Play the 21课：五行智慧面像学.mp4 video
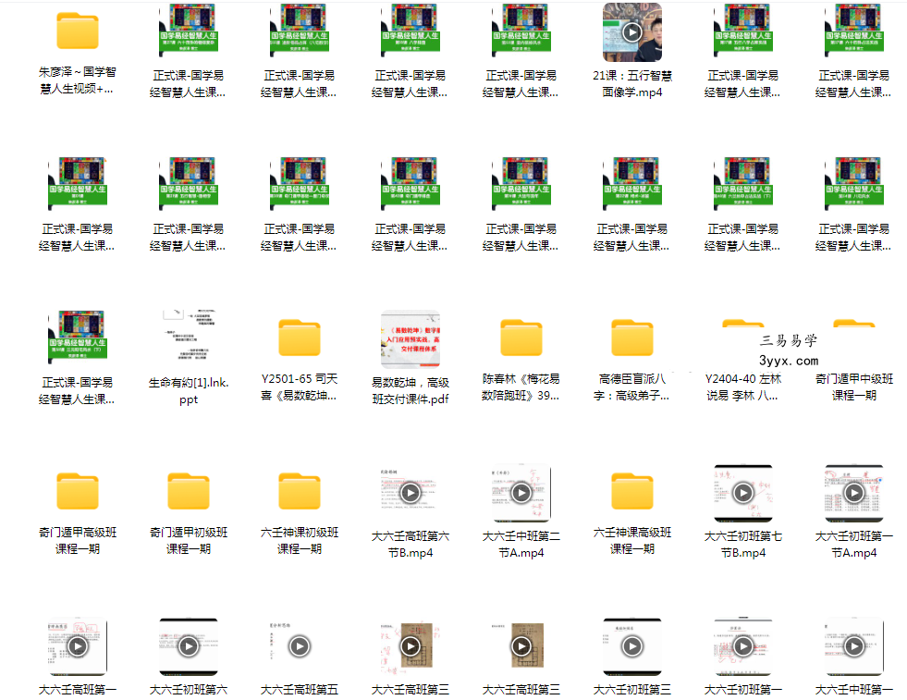 point(632,32)
